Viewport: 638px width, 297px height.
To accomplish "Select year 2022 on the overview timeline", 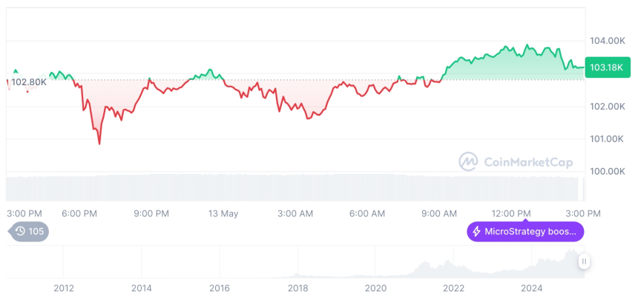I will [454, 288].
